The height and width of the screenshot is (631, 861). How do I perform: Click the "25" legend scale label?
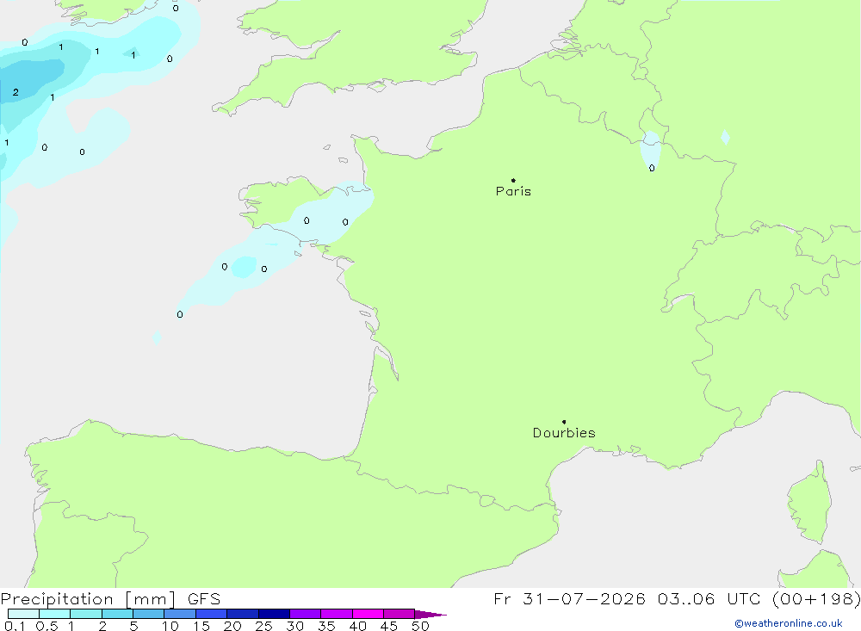point(263,626)
